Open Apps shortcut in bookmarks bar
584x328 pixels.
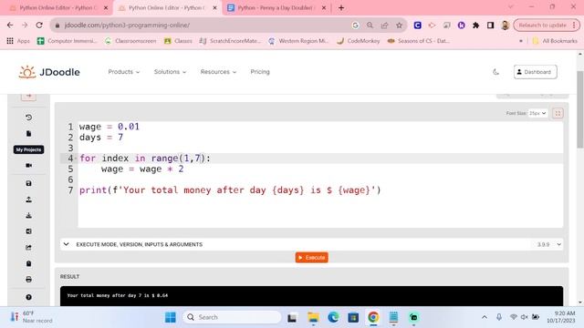[18, 41]
